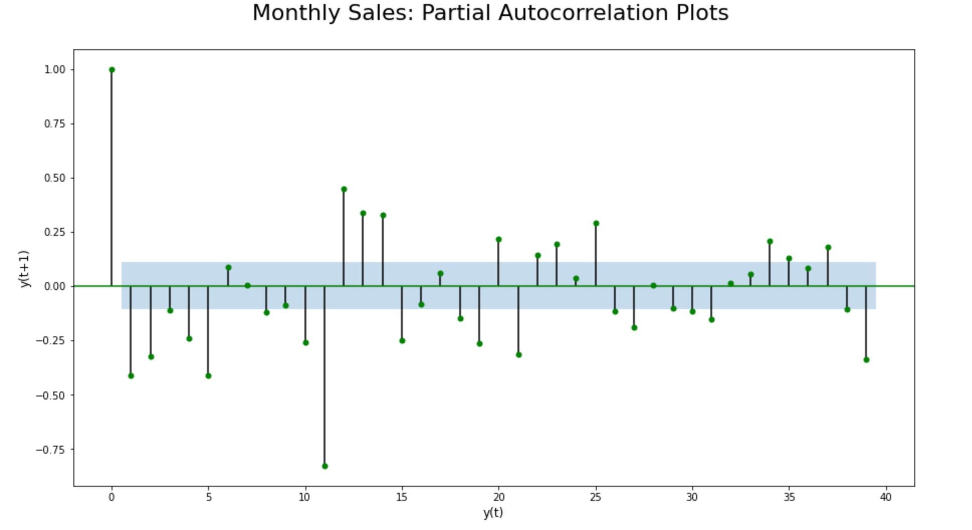Click the lag 1 marker below zero
The width and height of the screenshot is (972, 530).
(x=131, y=376)
